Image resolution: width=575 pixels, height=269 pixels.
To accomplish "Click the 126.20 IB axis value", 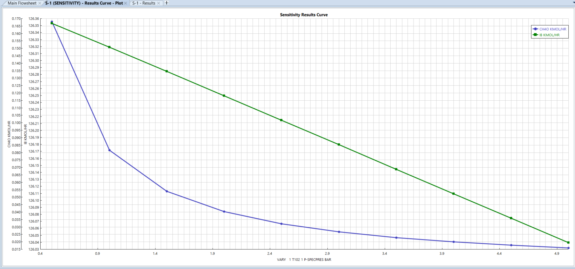I will click(x=34, y=131).
